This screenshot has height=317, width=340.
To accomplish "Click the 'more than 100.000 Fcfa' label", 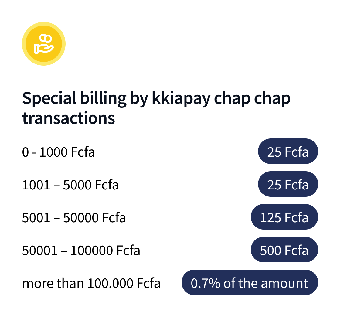I will click(91, 283).
